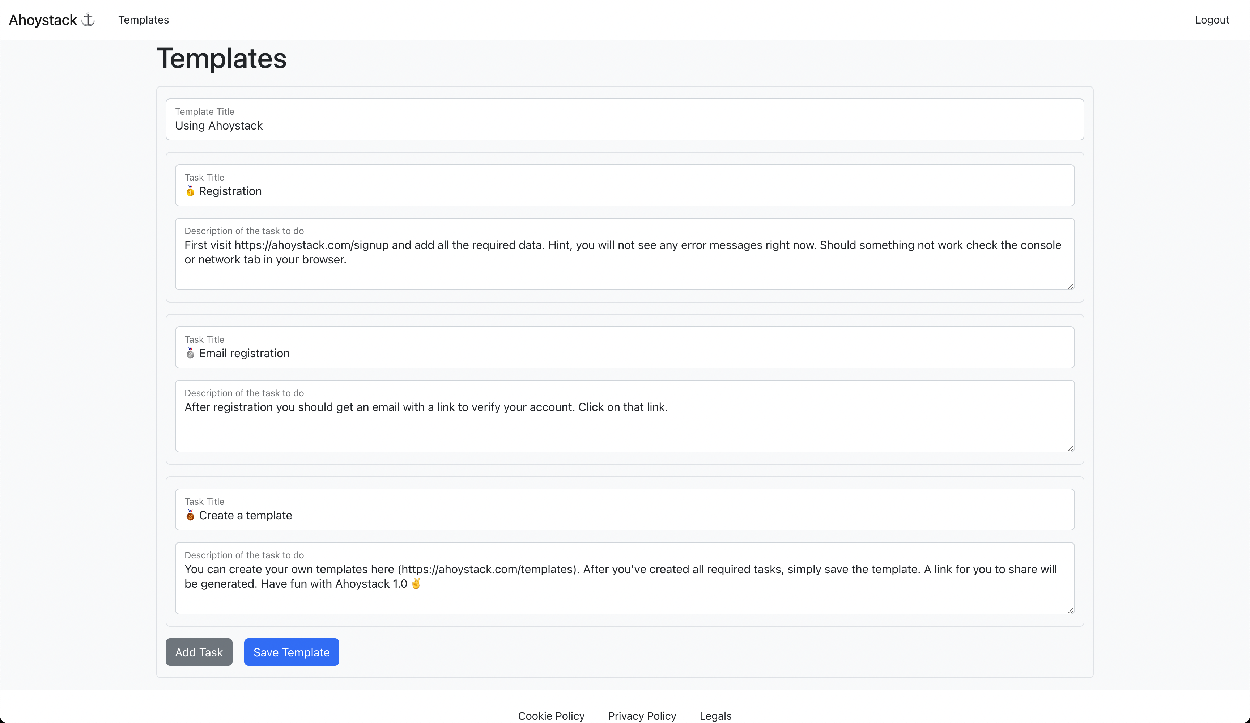Click the Create a template task title field
1250x723 pixels.
click(625, 509)
